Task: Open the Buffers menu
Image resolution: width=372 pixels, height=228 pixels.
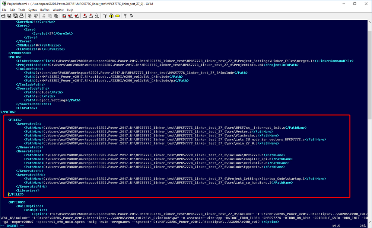Action: 45,10
